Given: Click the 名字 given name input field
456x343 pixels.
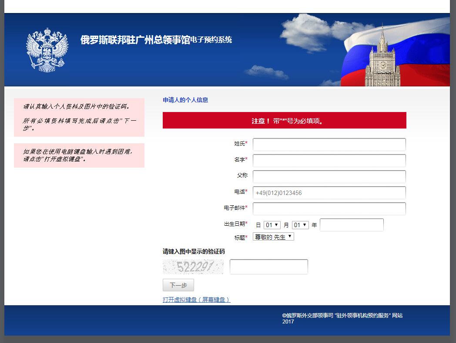Looking at the screenshot, I should pyautogui.click(x=329, y=160).
